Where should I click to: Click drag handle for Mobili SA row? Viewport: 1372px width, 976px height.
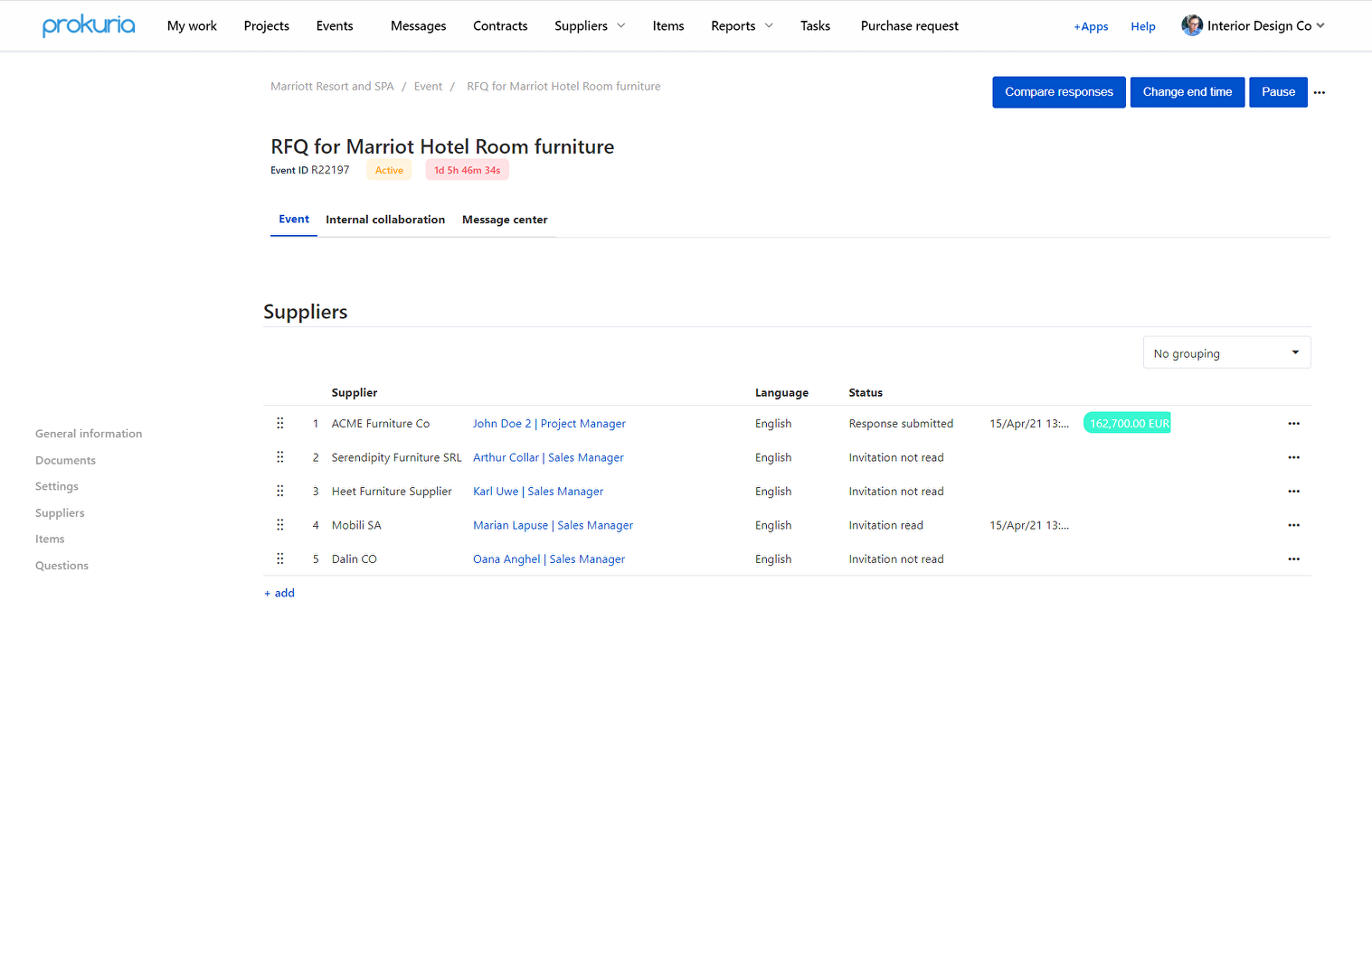tap(280, 525)
